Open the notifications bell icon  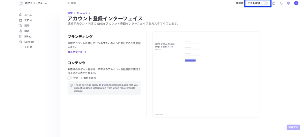pyautogui.click(x=281, y=3)
